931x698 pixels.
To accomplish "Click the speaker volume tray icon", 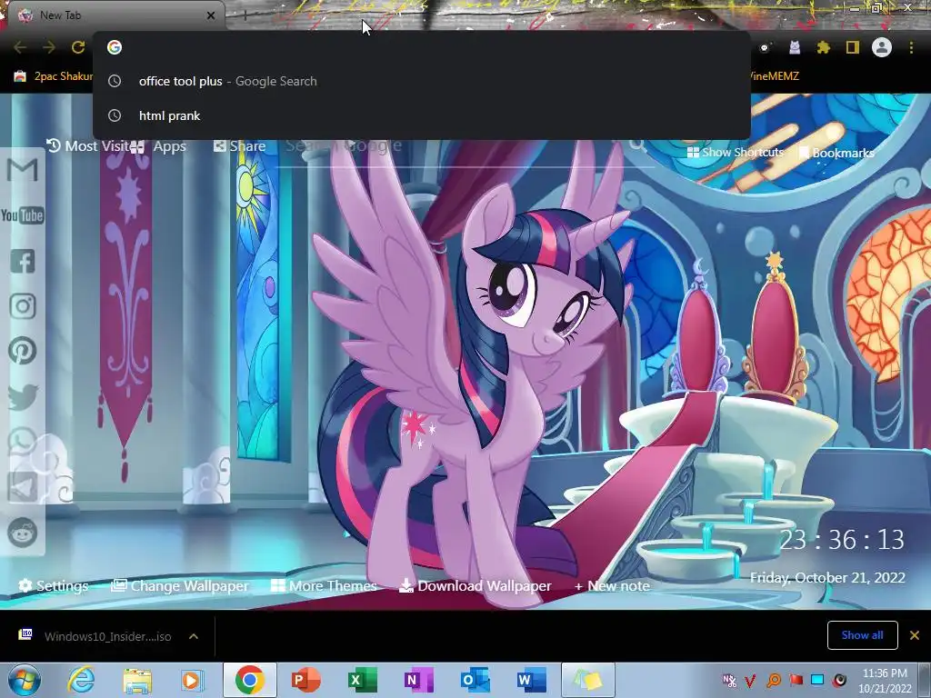I will tap(839, 680).
